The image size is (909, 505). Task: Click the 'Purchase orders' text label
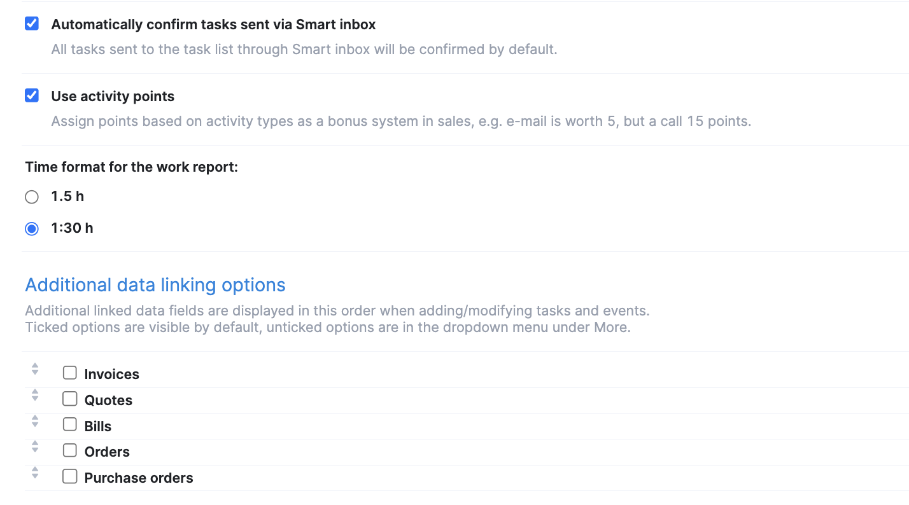(x=139, y=478)
